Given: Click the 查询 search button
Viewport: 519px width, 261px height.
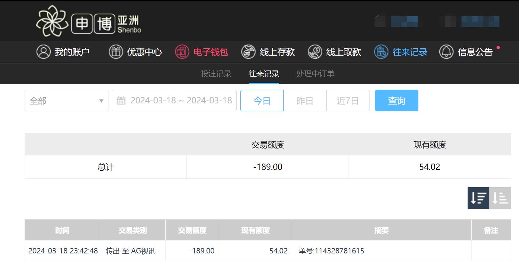Looking at the screenshot, I should click(x=397, y=100).
